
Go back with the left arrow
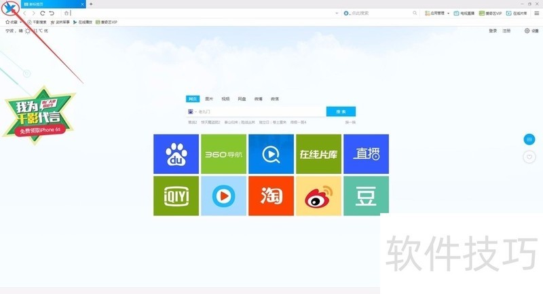click(x=25, y=13)
